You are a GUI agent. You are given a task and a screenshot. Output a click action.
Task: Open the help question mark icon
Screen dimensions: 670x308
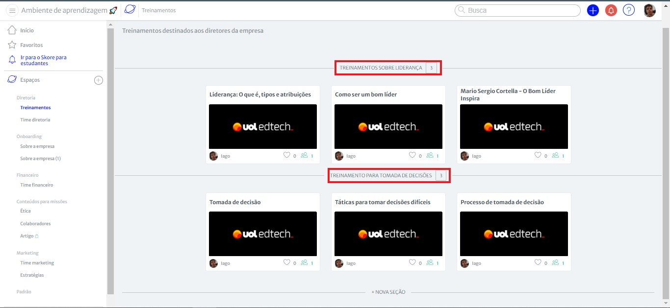coord(629,10)
